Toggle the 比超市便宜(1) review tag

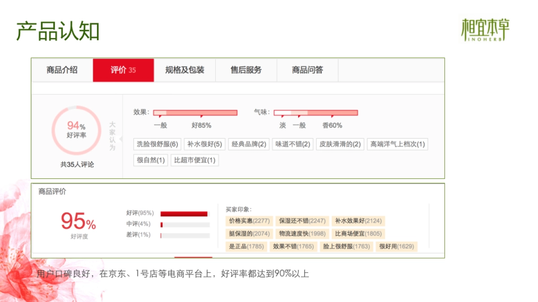(195, 160)
